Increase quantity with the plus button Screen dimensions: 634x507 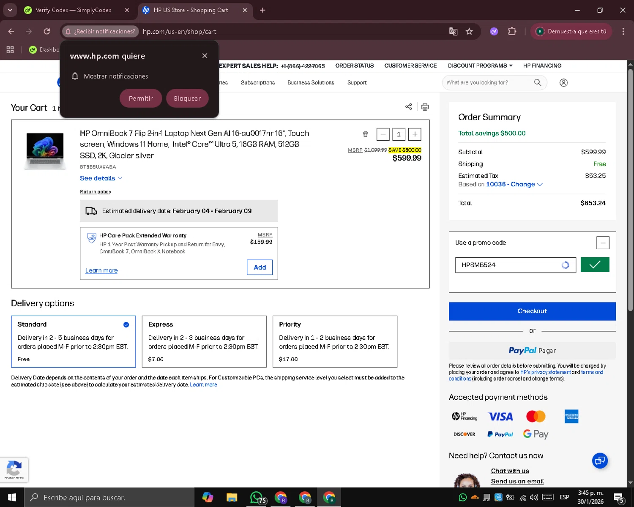pos(415,134)
